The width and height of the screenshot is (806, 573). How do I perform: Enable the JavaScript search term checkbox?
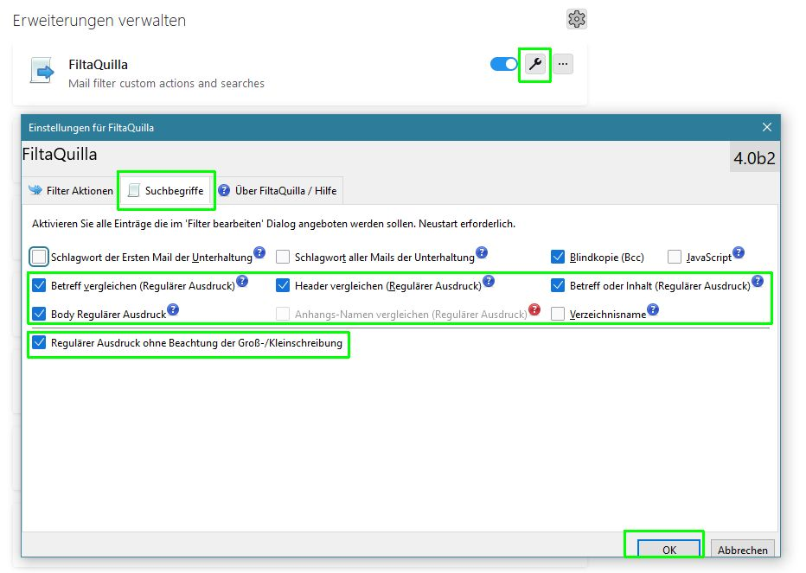tap(674, 257)
